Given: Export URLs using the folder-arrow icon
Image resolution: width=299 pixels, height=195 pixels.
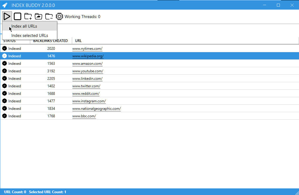Looking at the screenshot, I should (x=38, y=16).
